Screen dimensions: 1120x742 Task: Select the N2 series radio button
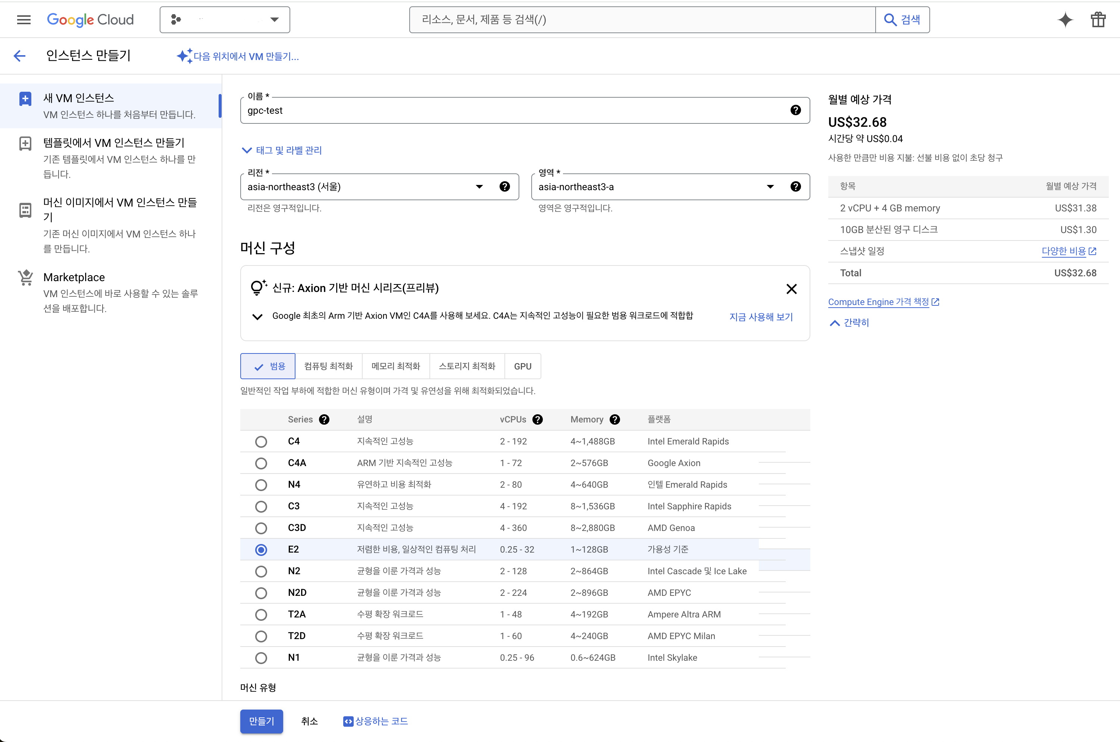(261, 571)
